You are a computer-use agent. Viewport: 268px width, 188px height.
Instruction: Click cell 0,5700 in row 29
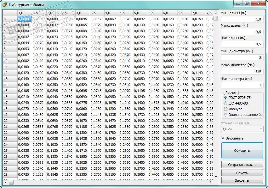point(198,174)
